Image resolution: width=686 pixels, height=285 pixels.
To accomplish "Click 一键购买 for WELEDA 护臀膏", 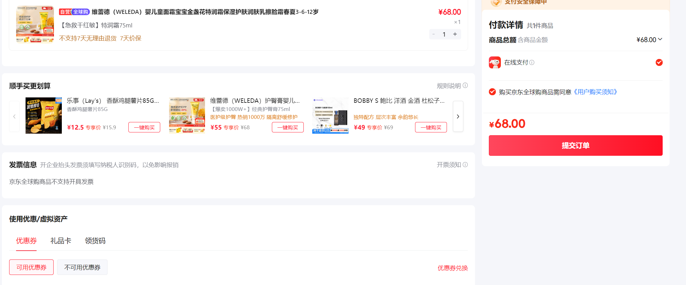I will (288, 127).
